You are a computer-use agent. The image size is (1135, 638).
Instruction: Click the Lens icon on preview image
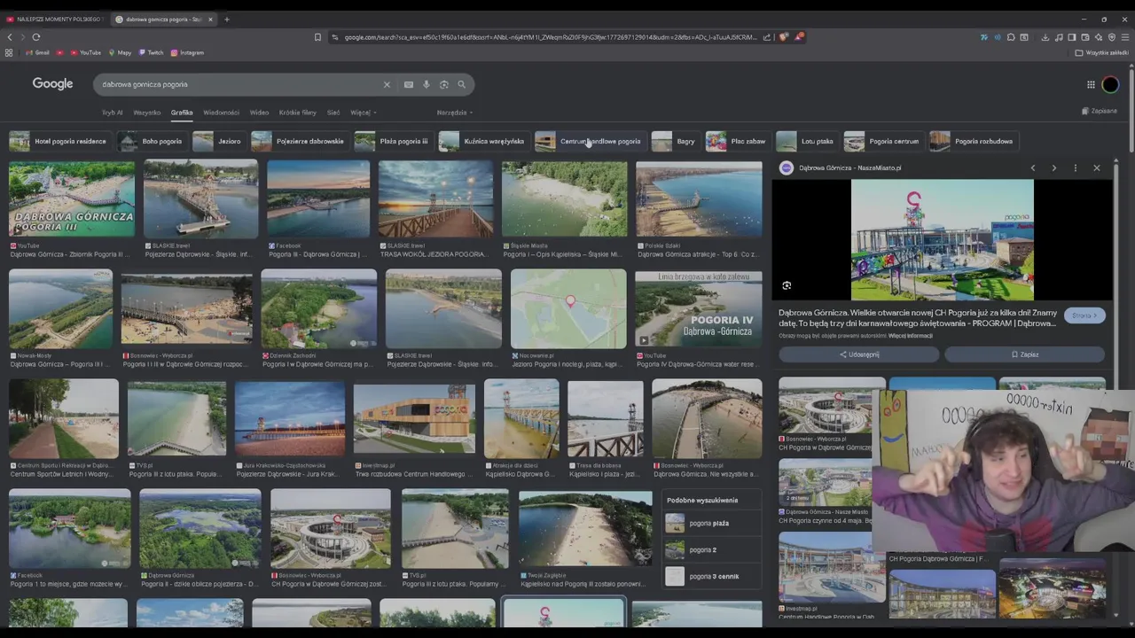[x=787, y=285]
